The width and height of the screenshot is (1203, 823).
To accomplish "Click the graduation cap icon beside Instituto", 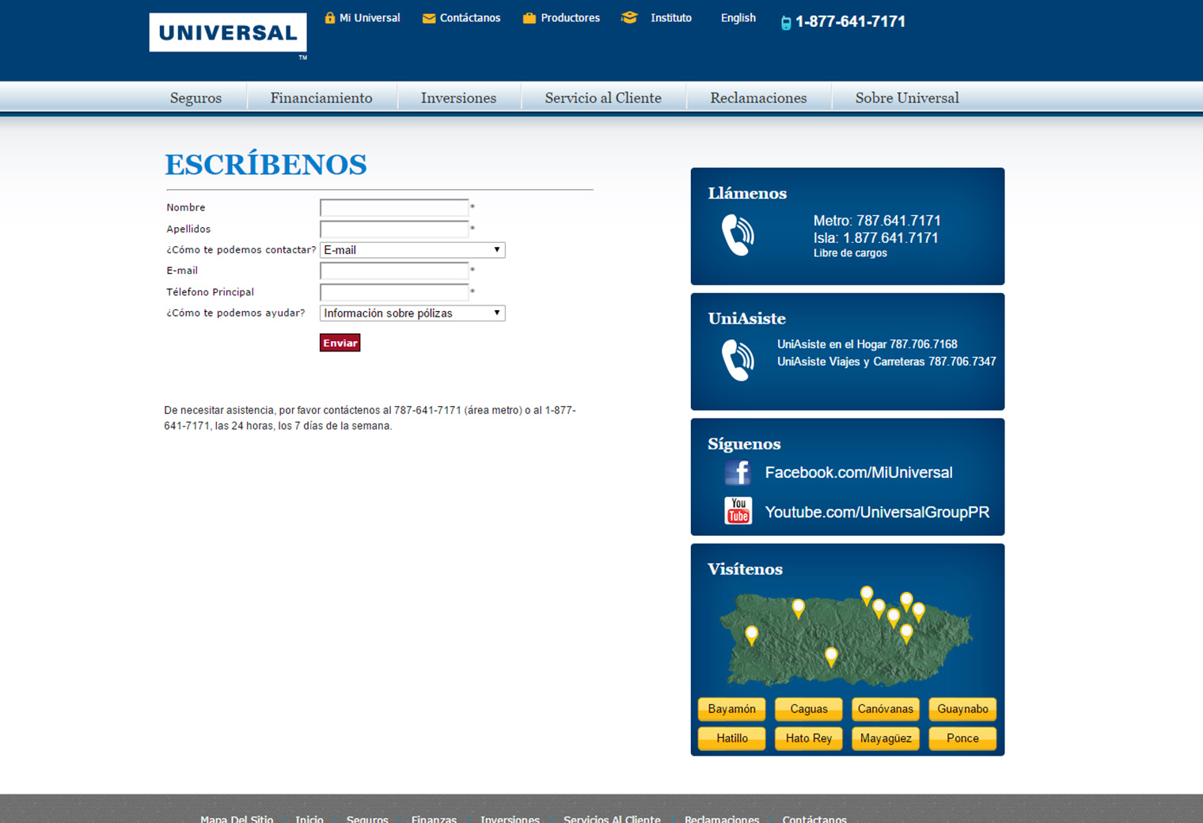I will (x=629, y=17).
